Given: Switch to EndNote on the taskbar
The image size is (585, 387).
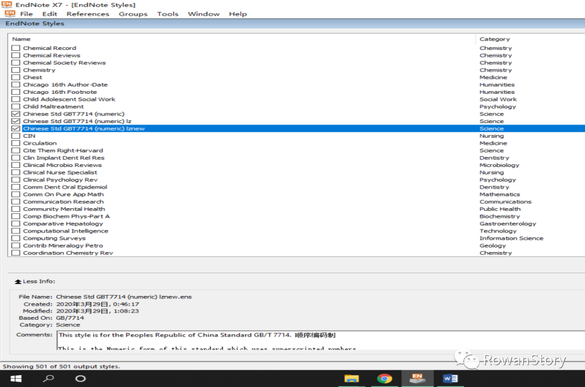Looking at the screenshot, I should coord(417,378).
